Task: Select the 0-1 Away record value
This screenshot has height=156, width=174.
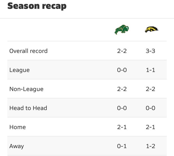Action: 122,146
